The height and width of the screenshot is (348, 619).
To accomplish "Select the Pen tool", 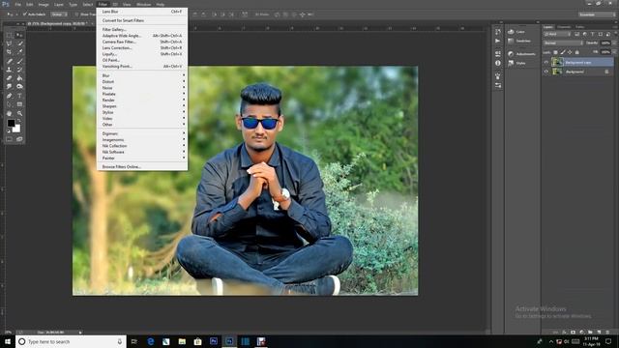I will coord(9,96).
